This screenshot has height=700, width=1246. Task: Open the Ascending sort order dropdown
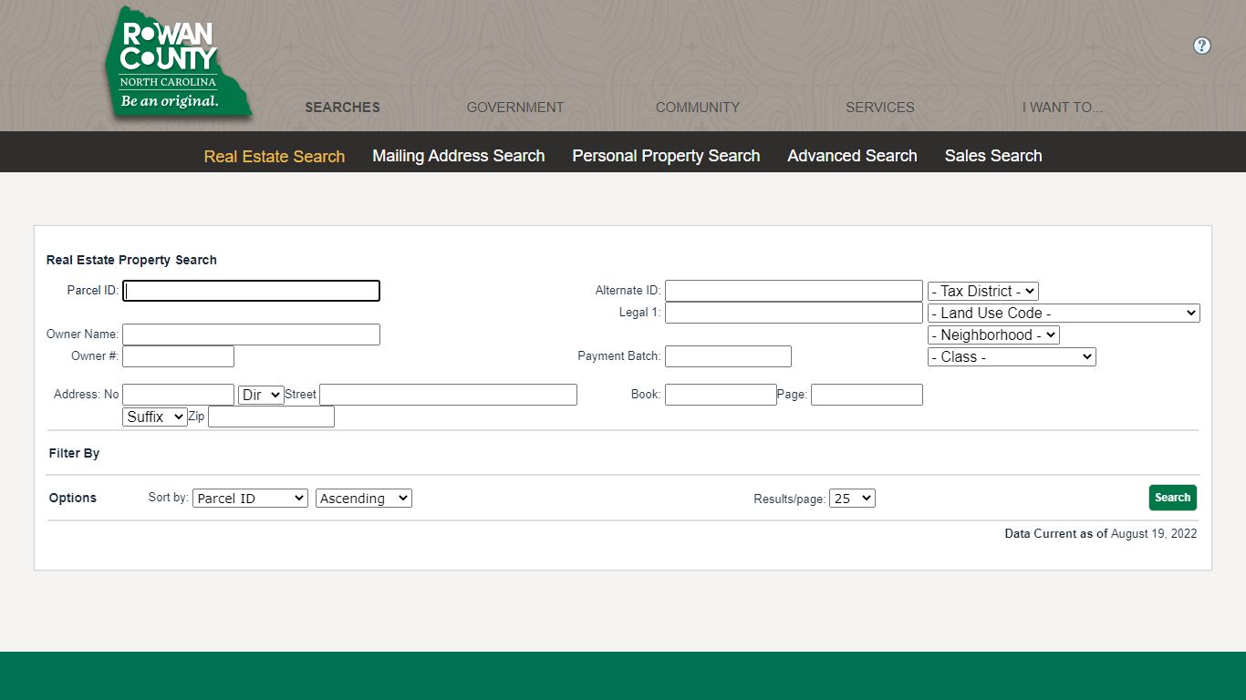coord(364,499)
